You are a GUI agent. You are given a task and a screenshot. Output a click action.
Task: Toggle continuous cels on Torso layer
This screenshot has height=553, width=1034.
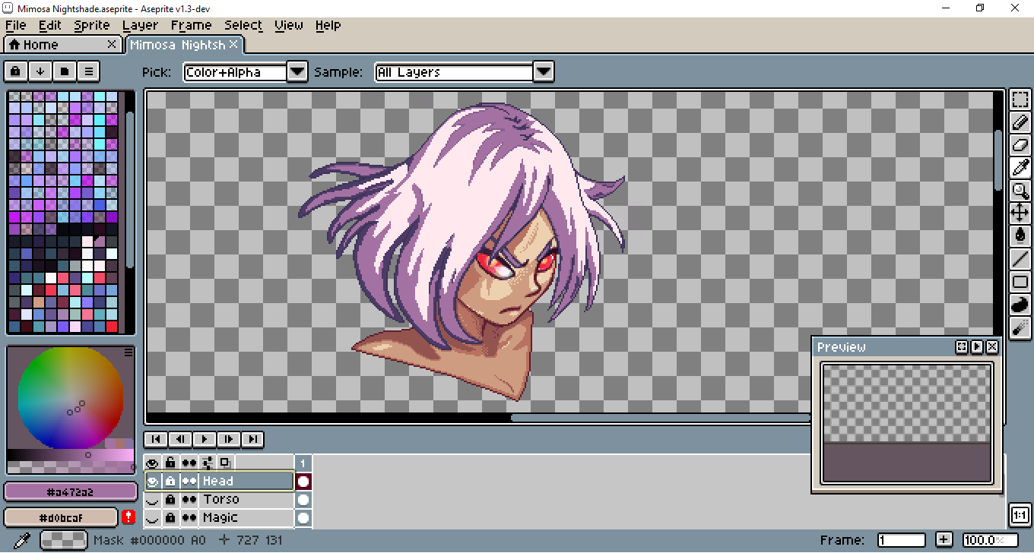(x=189, y=499)
